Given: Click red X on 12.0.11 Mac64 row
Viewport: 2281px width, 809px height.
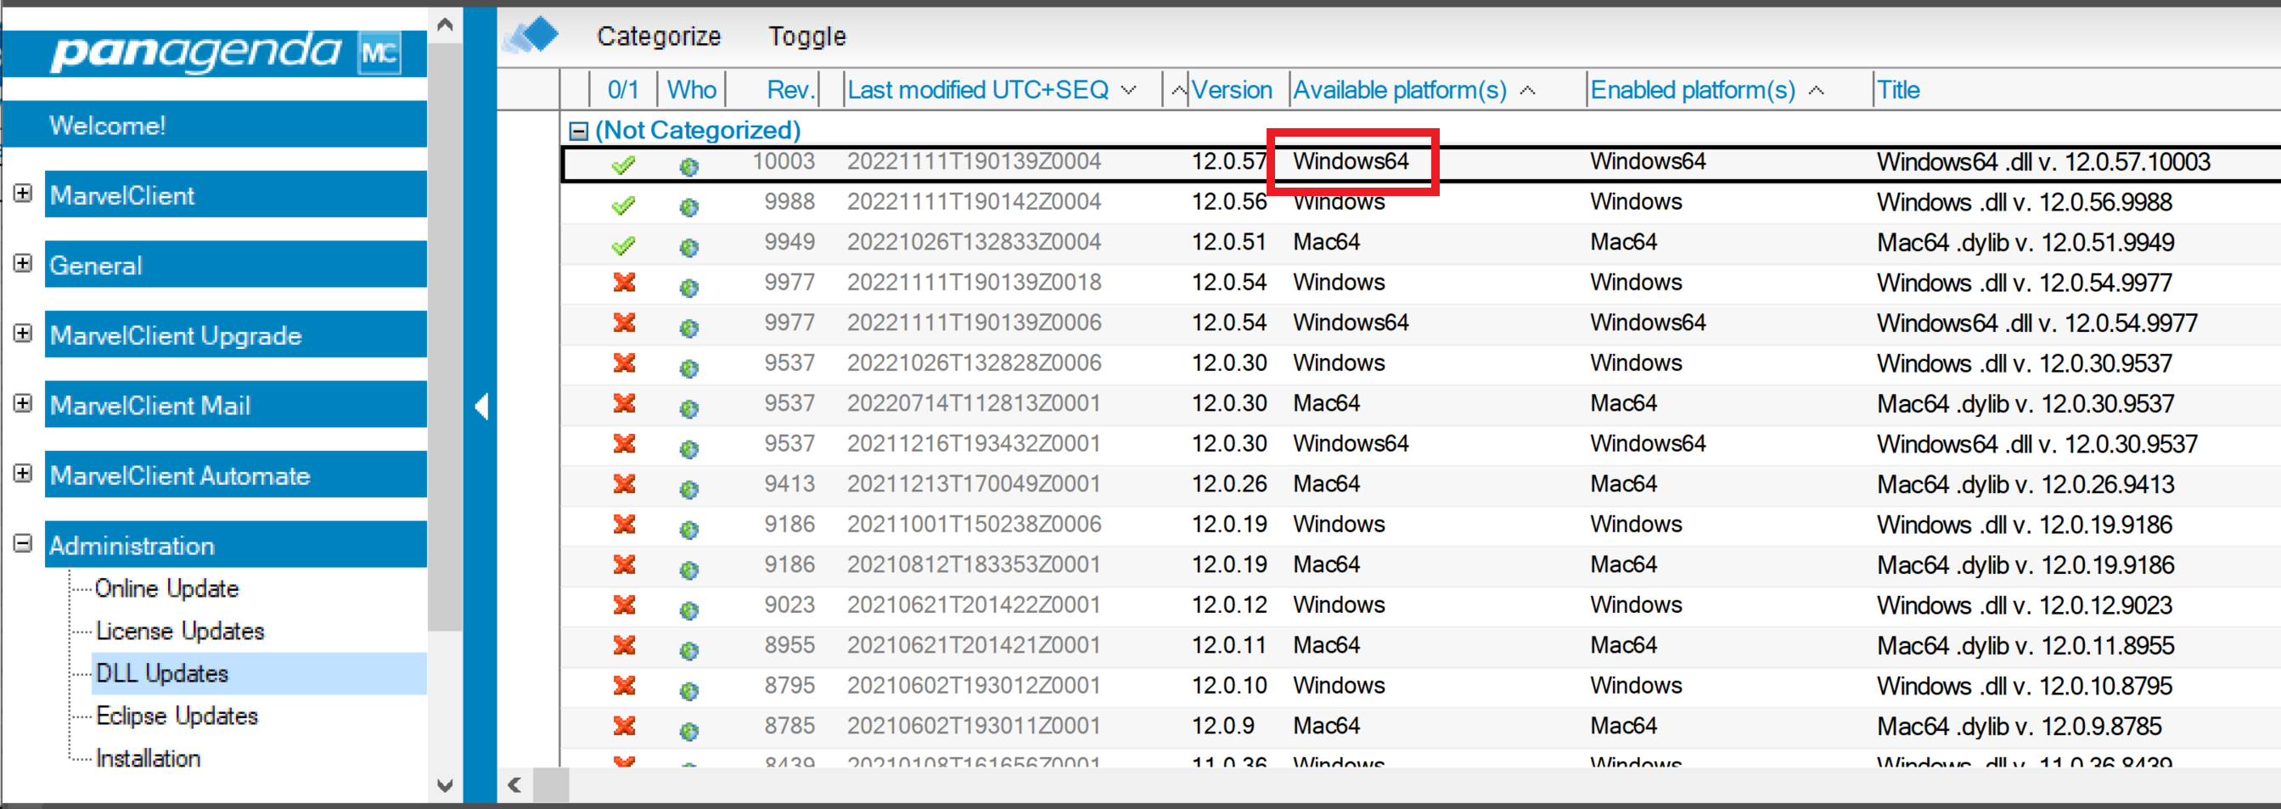Looking at the screenshot, I should pos(624,645).
